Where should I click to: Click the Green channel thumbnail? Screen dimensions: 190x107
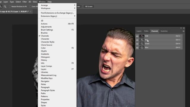click(x=142, y=44)
